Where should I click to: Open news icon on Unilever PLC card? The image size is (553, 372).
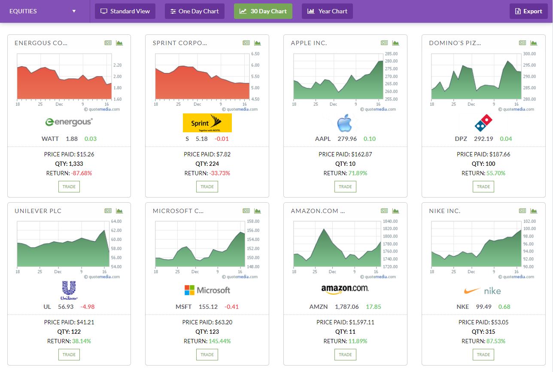108,211
